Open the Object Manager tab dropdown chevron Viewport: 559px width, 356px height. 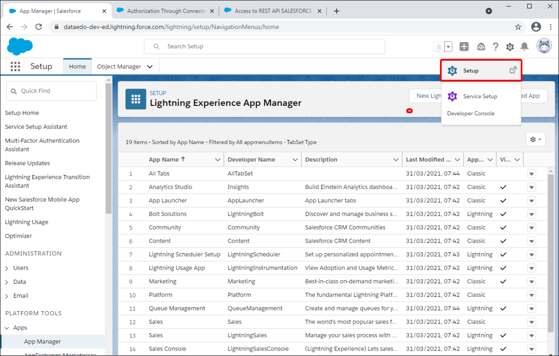click(x=150, y=67)
